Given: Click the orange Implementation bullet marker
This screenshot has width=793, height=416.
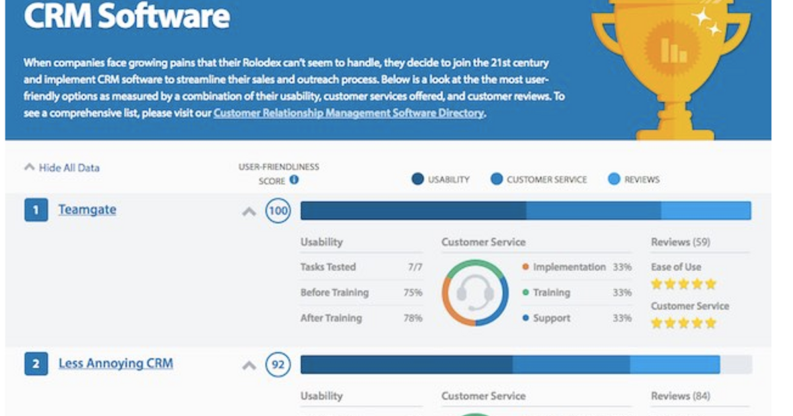Looking at the screenshot, I should (527, 267).
